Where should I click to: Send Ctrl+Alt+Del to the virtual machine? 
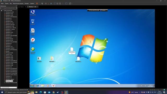tap(42, 3)
